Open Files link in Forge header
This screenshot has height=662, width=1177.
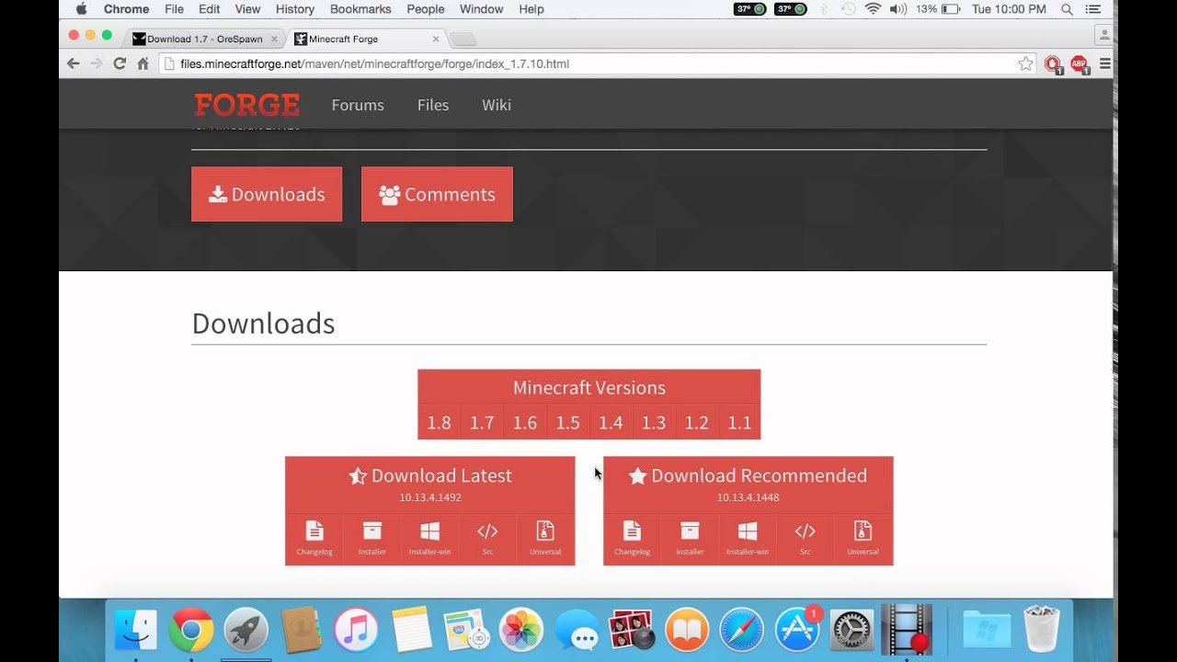[x=433, y=105]
